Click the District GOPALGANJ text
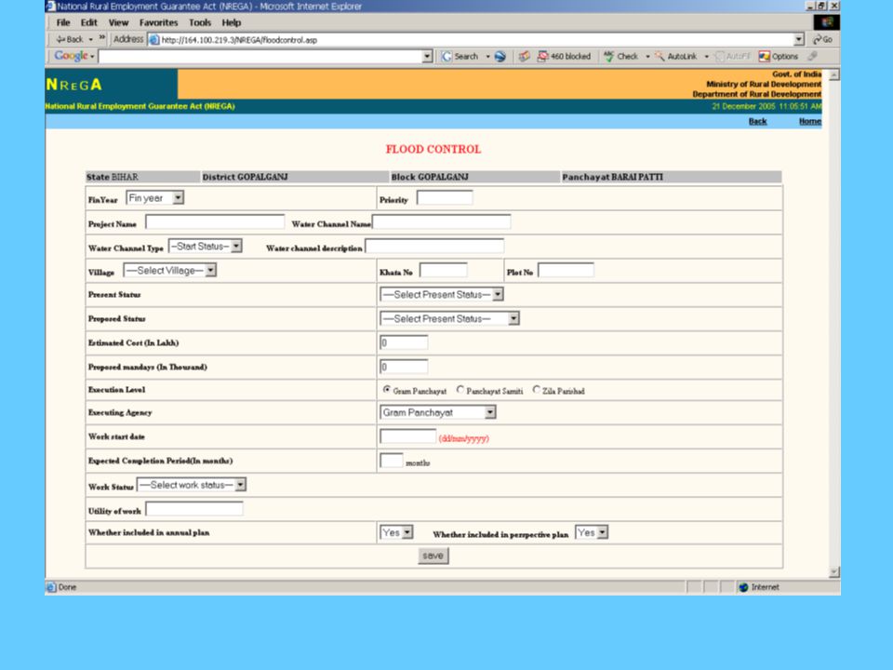893x670 pixels. (245, 177)
